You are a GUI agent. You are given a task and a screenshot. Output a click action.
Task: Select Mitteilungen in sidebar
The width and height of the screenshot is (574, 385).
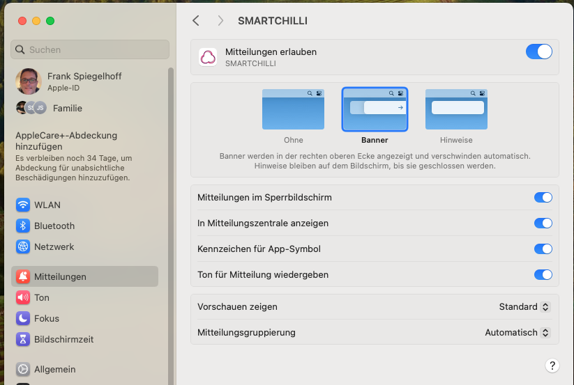(84, 276)
